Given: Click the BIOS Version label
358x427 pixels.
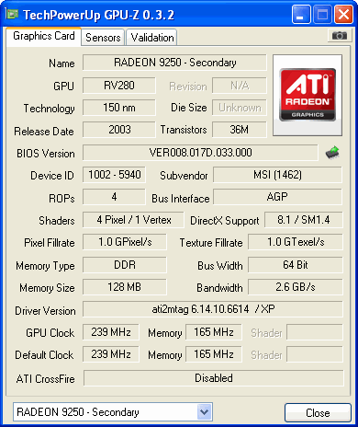Looking at the screenshot, I should click(46, 154).
